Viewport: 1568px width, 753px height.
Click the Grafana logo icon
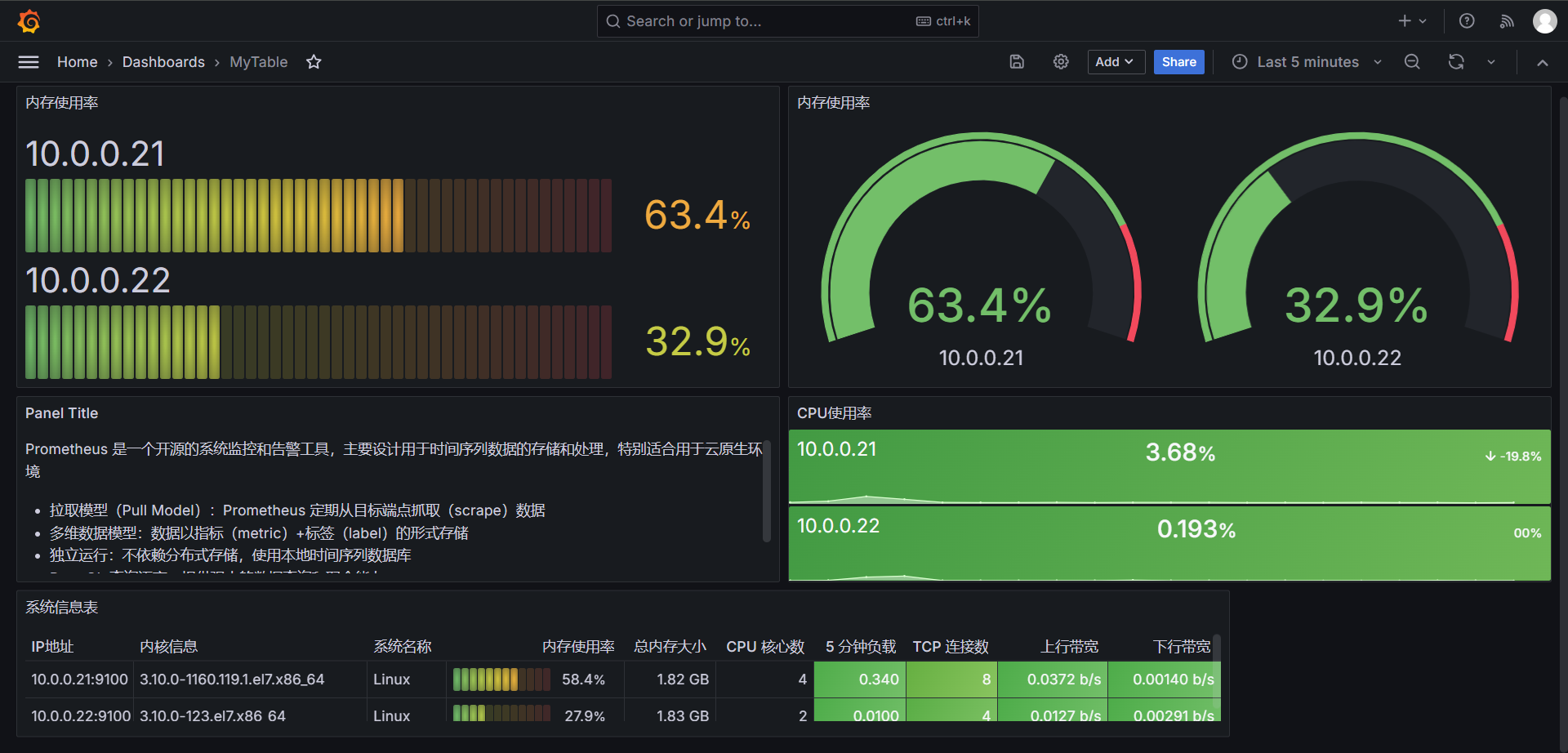(x=29, y=21)
